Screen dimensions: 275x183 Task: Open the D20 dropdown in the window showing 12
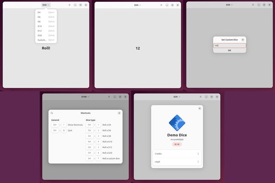coord(137,5)
